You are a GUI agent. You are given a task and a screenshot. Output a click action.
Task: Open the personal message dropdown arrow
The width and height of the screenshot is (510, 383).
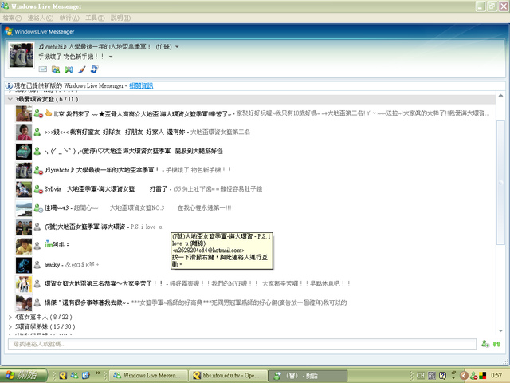[x=111, y=57]
